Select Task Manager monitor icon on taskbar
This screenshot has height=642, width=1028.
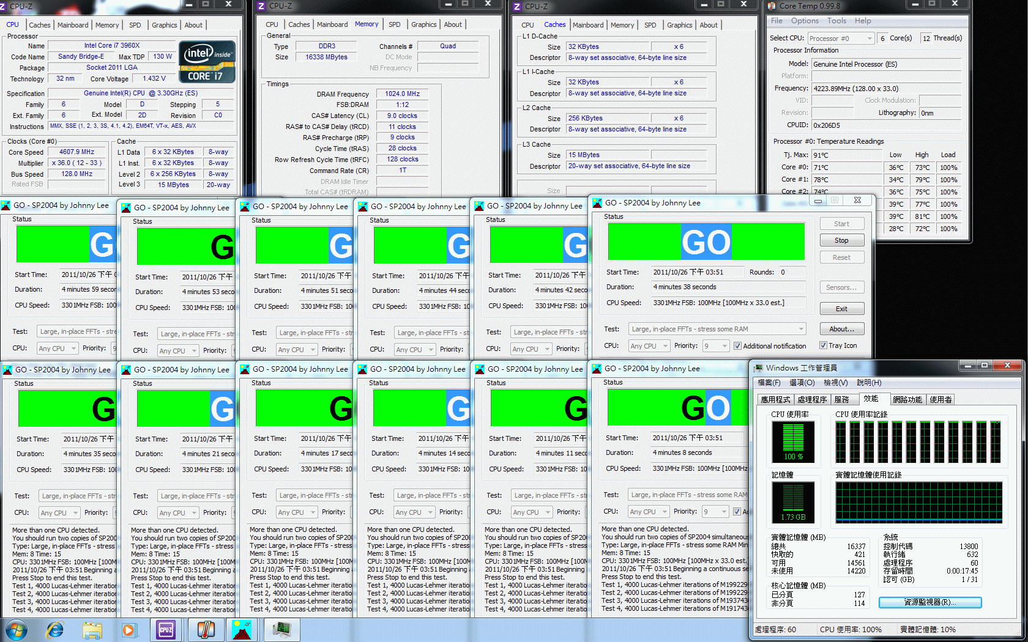click(x=282, y=630)
